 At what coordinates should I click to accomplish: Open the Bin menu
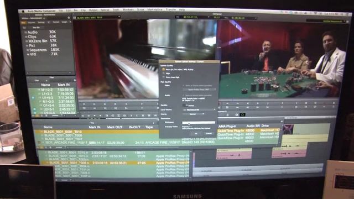point(76,11)
